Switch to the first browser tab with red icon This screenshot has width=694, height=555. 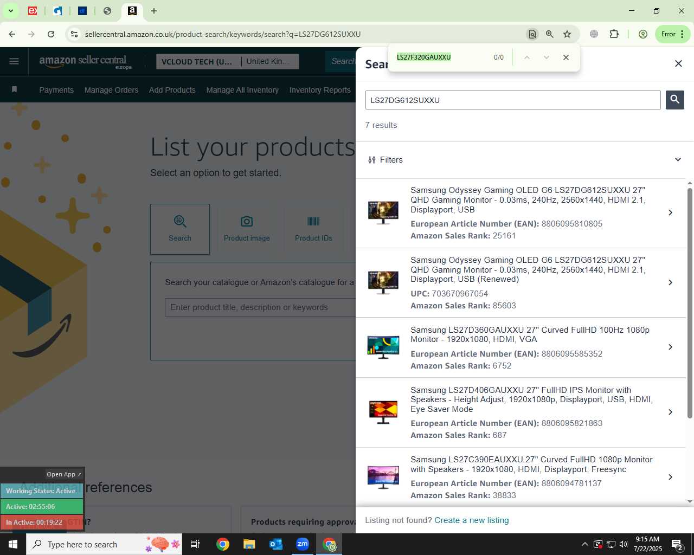33,11
